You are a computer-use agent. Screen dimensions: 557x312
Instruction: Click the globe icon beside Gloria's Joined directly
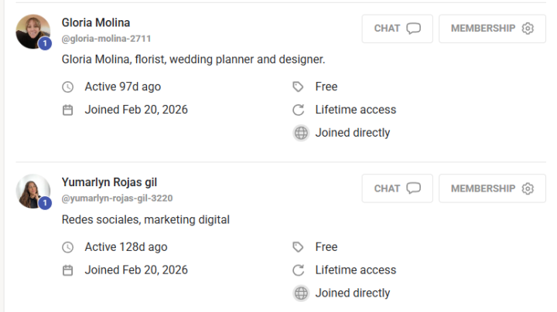coord(301,133)
